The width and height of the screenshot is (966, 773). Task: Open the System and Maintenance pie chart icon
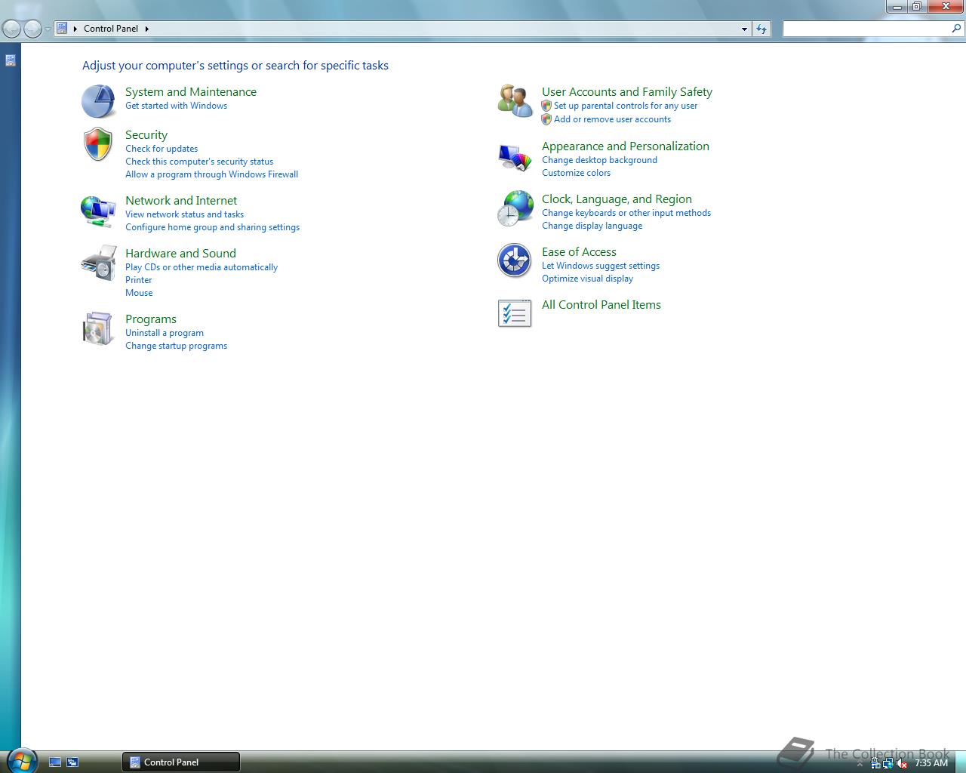tap(99, 101)
